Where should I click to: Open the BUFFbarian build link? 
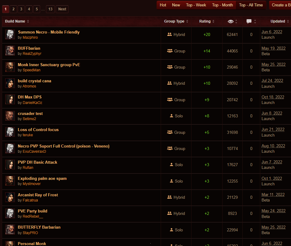pos(29,48)
